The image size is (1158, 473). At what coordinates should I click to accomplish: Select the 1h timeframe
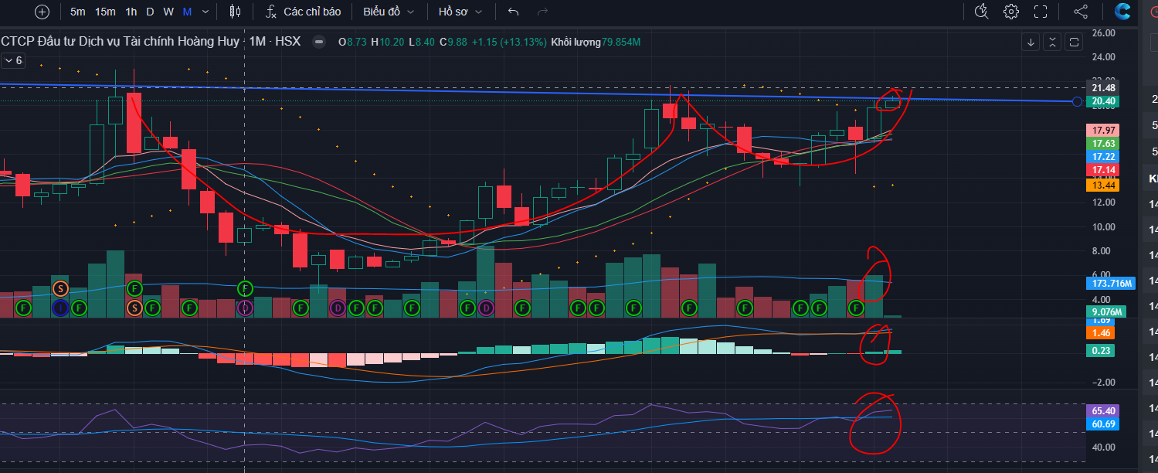click(x=131, y=12)
